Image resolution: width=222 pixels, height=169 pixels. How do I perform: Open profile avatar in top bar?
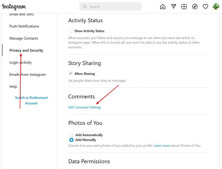click(x=215, y=7)
